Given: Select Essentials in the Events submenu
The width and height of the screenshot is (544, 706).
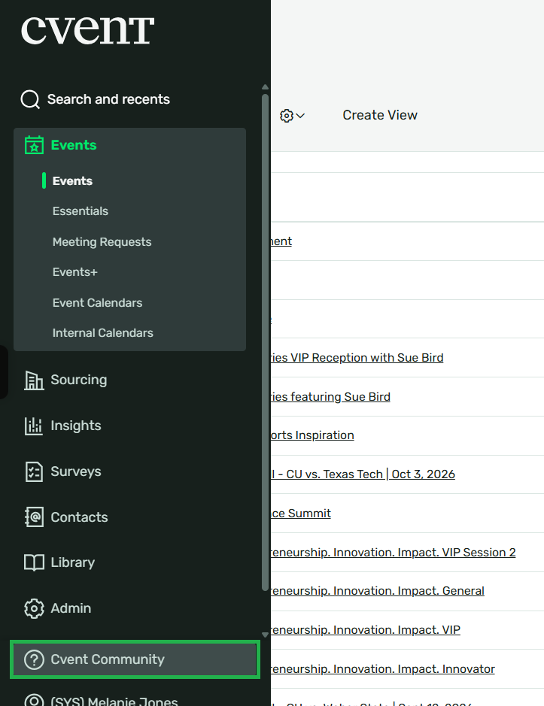Looking at the screenshot, I should tap(81, 211).
